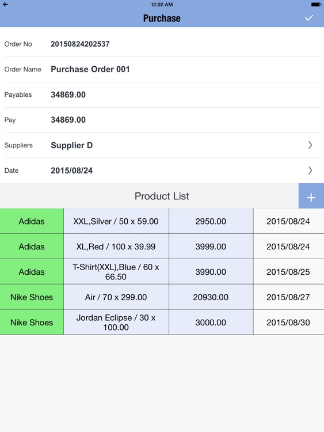This screenshot has width=324, height=432.
Task: Select Nike Shoes cell in Jordan Eclipse row
Action: [32, 323]
